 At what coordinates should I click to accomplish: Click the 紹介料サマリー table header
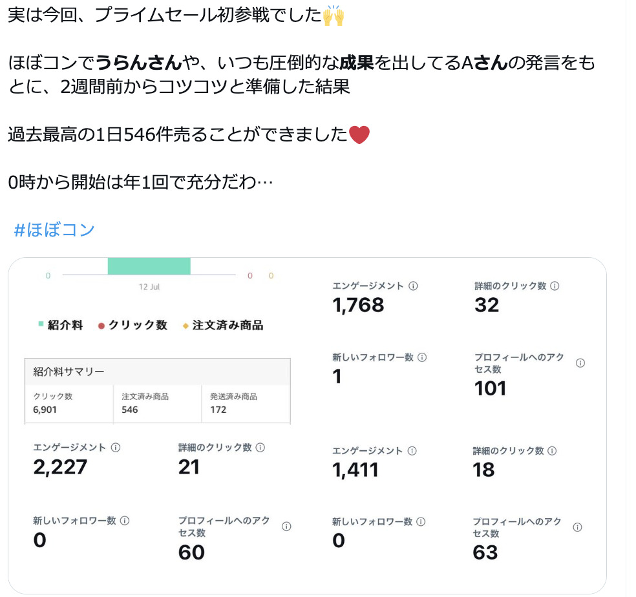click(157, 372)
